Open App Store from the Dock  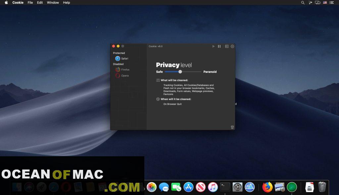[x=188, y=187]
